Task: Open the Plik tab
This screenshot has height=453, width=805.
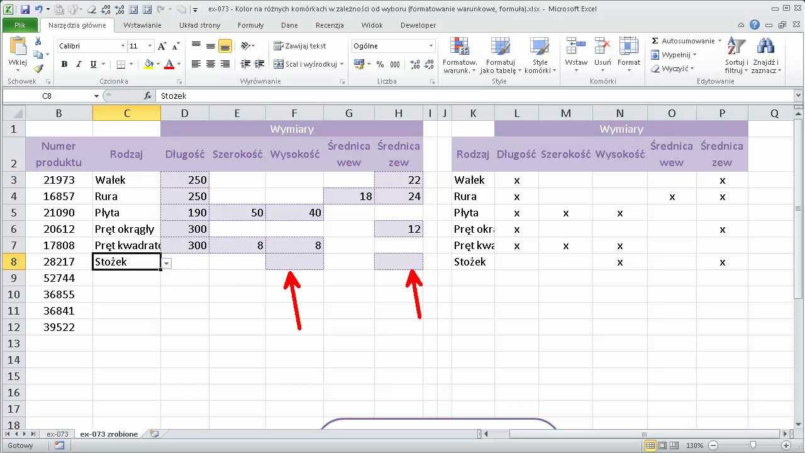Action: coord(20,25)
